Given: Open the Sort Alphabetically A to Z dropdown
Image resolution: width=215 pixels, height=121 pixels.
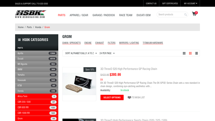Looking at the screenshot, I should [81, 53].
